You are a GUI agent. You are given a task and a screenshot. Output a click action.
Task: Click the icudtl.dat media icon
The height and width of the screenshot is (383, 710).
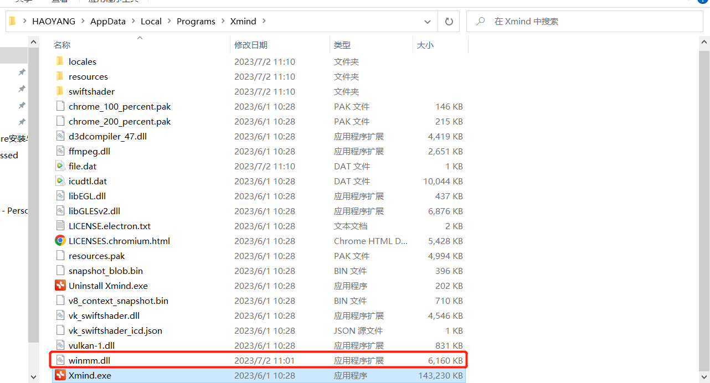pyautogui.click(x=60, y=181)
